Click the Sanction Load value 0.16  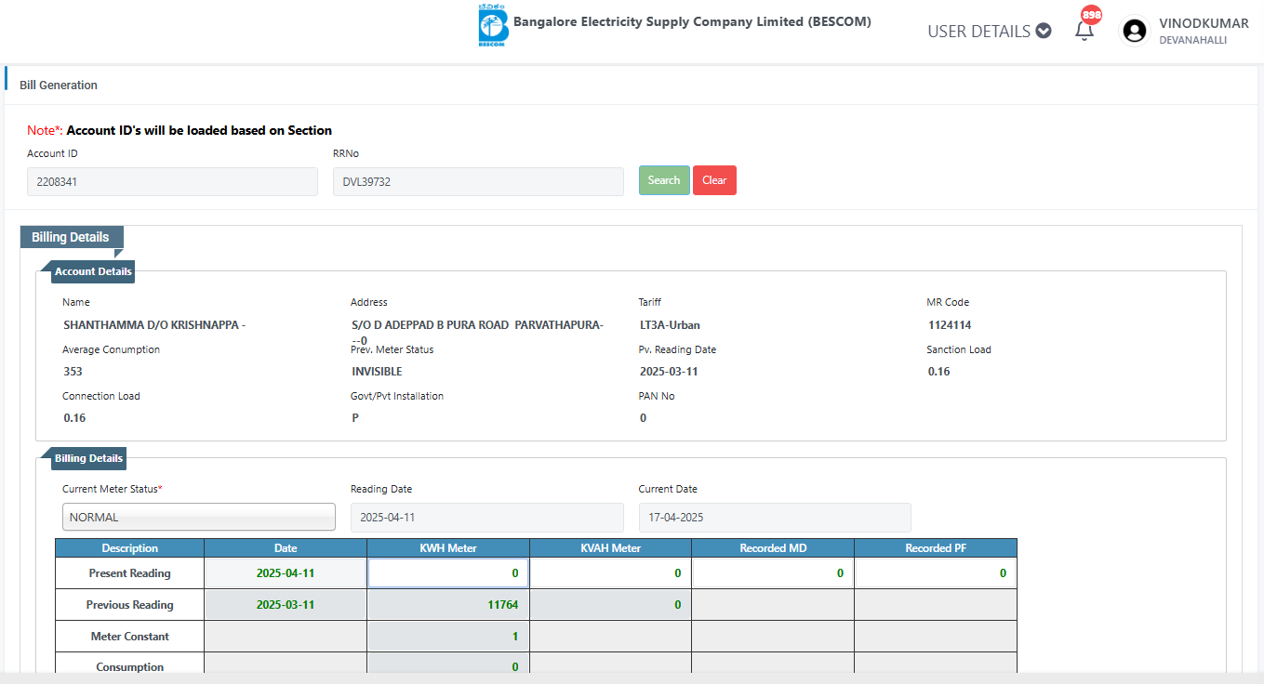click(939, 372)
